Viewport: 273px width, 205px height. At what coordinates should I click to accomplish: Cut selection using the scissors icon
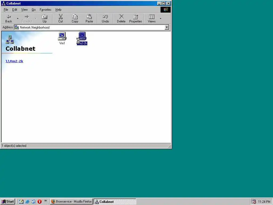(x=61, y=19)
